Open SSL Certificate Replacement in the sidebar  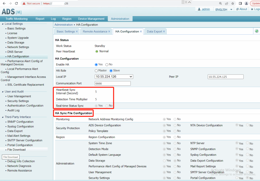26,85
